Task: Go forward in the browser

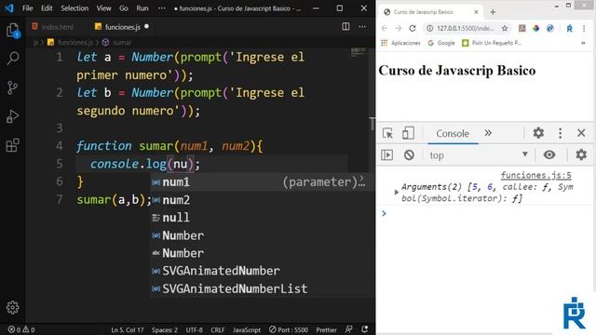Action: [399, 28]
